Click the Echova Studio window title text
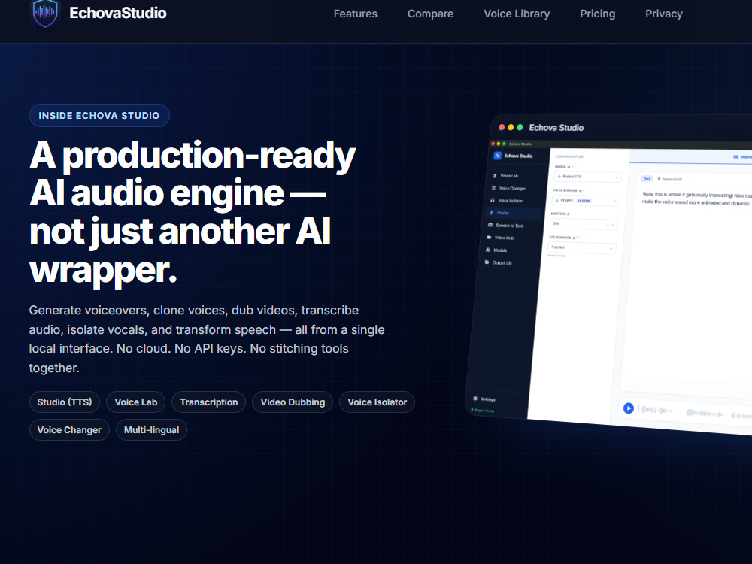Viewport: 752px width, 564px height. click(556, 128)
